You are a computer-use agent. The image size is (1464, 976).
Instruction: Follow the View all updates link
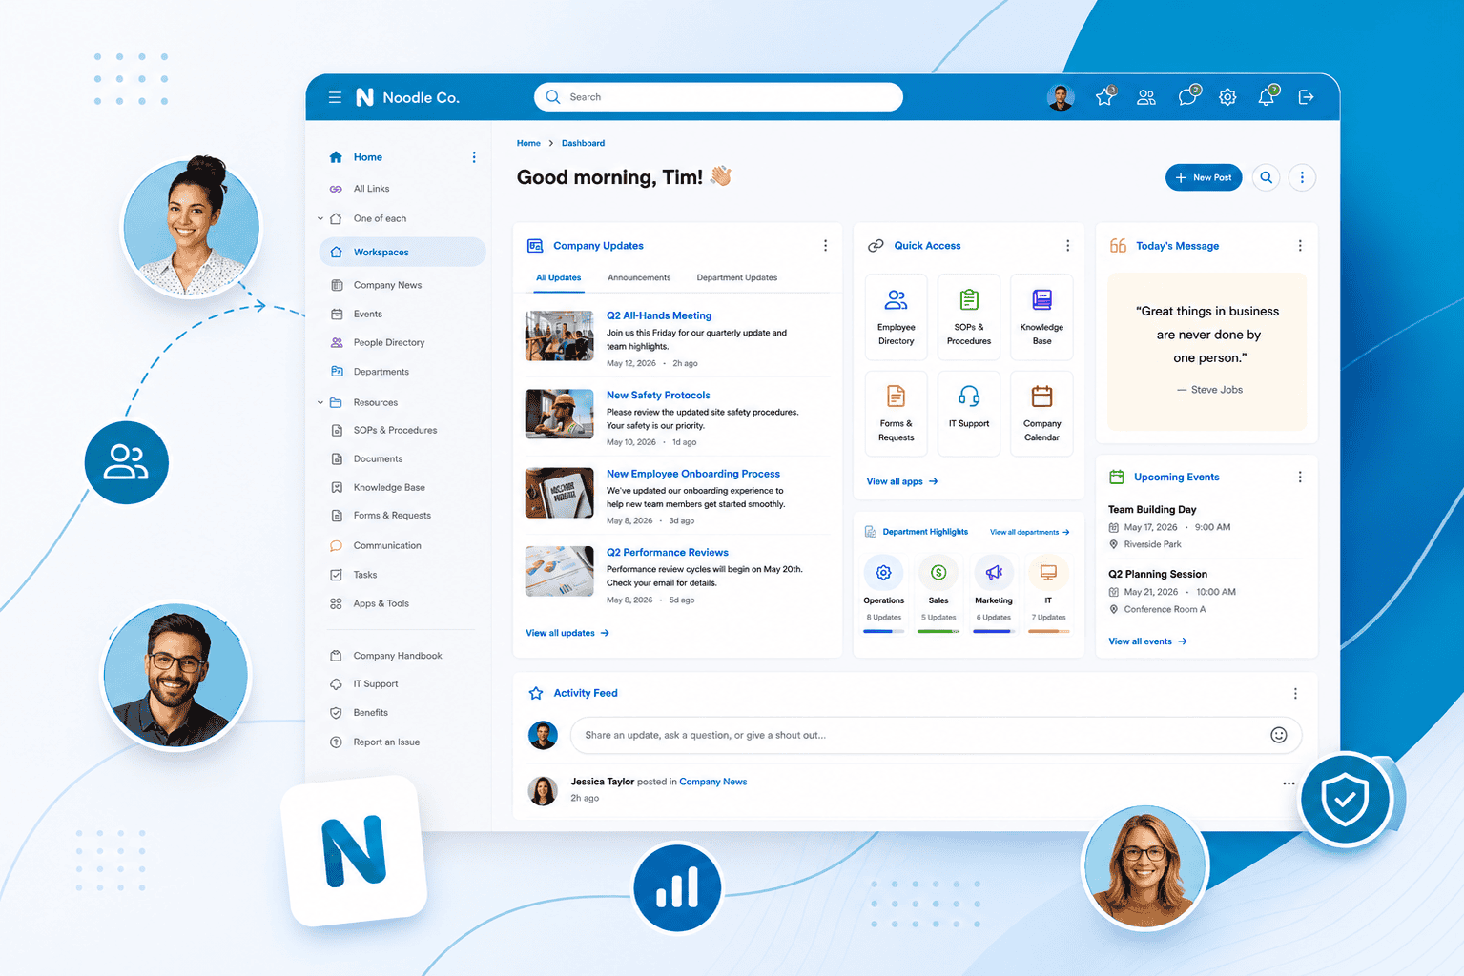point(567,633)
